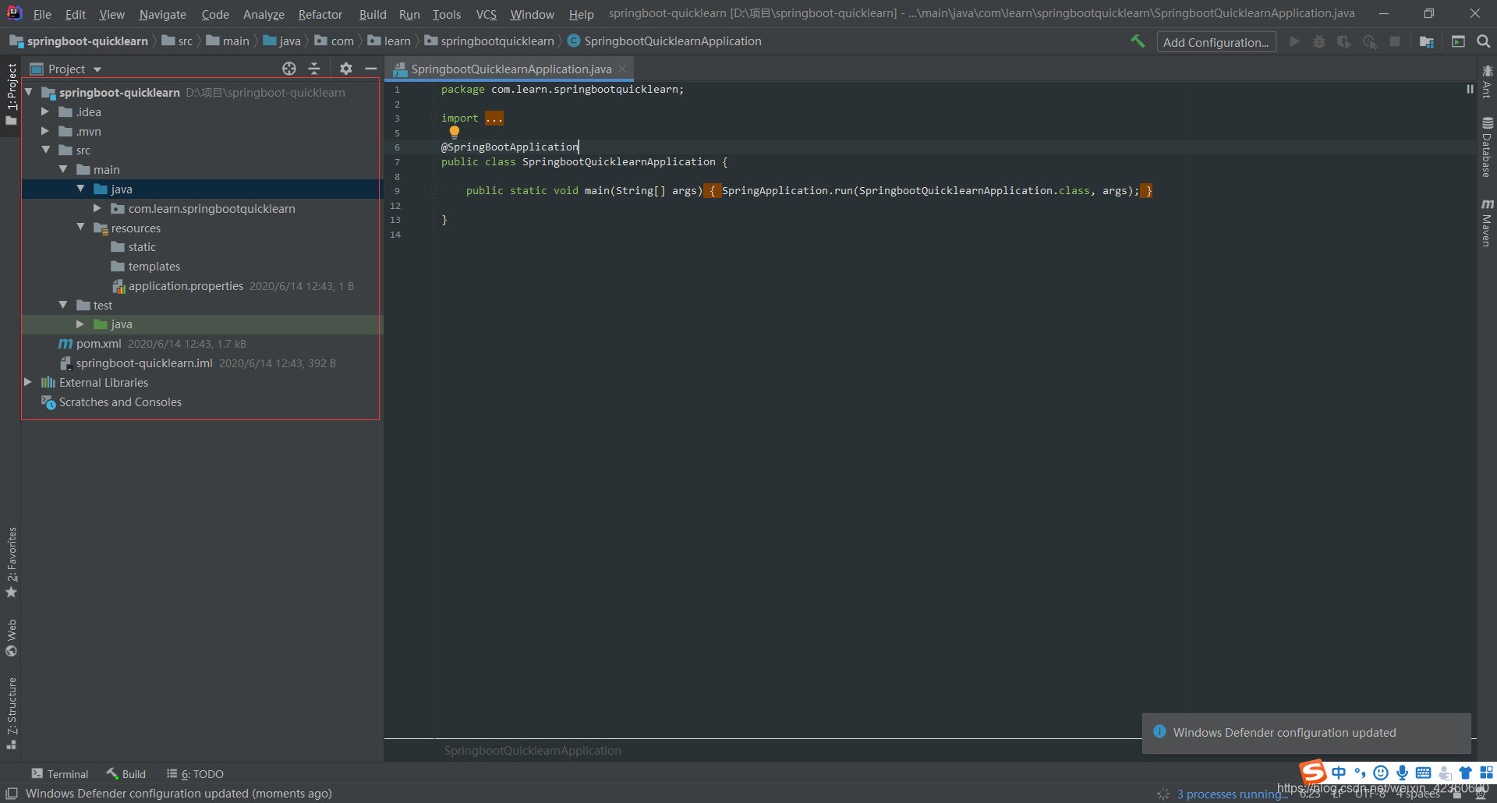This screenshot has height=803, width=1497.
Task: Open Run Anything icon in toolbar
Action: click(1458, 41)
